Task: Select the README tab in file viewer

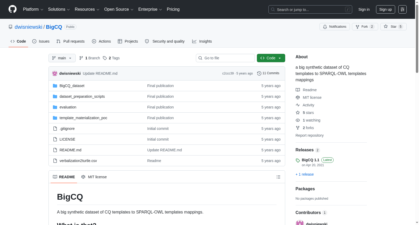Action: pos(64,177)
